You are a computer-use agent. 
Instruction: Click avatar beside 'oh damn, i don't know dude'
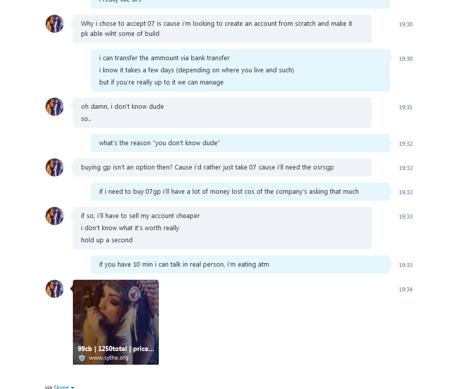pos(55,107)
